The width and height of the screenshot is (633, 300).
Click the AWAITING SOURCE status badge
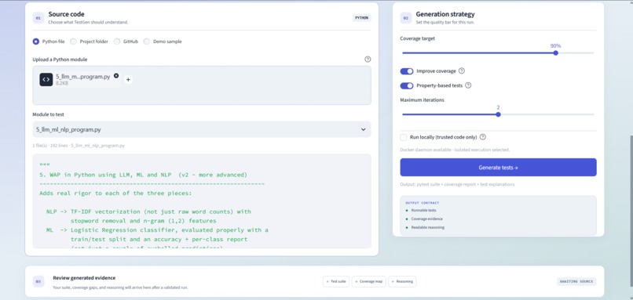click(x=576, y=281)
